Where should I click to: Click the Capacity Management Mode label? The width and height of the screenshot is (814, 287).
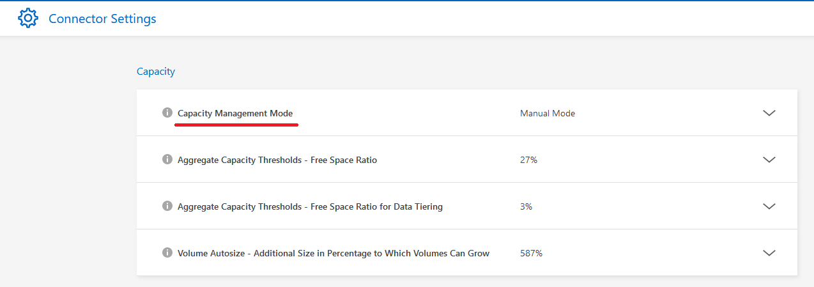(235, 113)
